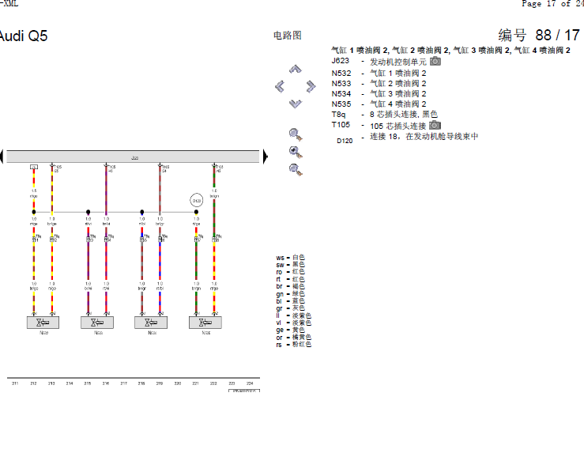Image resolution: width=584 pixels, height=457 pixels.
Task: Click the magnifier icon with plus sign
Action: [x=296, y=152]
